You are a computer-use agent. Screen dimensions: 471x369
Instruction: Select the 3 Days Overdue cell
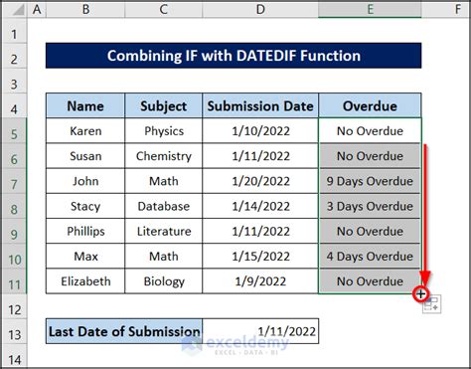coord(370,206)
